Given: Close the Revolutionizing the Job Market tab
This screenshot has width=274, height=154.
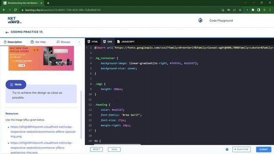Looking at the screenshot, I should 42,3.
